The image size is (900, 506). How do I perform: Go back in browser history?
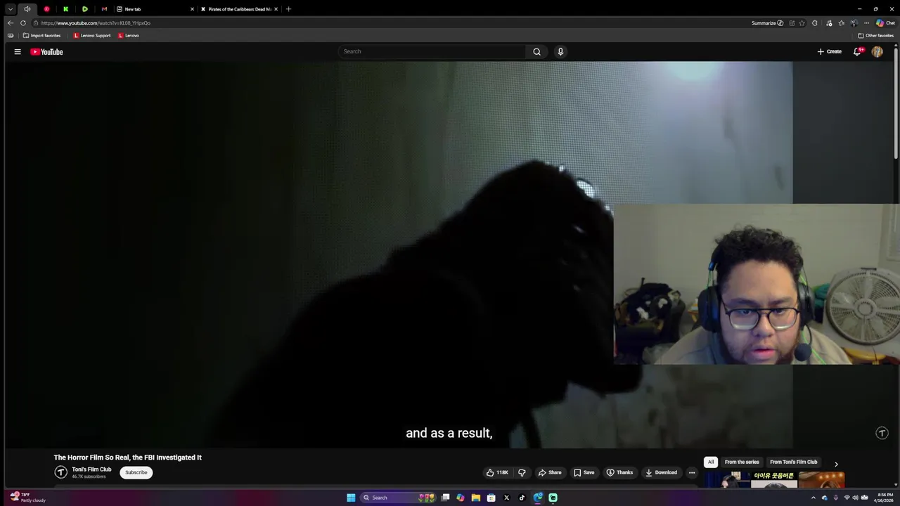[x=10, y=23]
